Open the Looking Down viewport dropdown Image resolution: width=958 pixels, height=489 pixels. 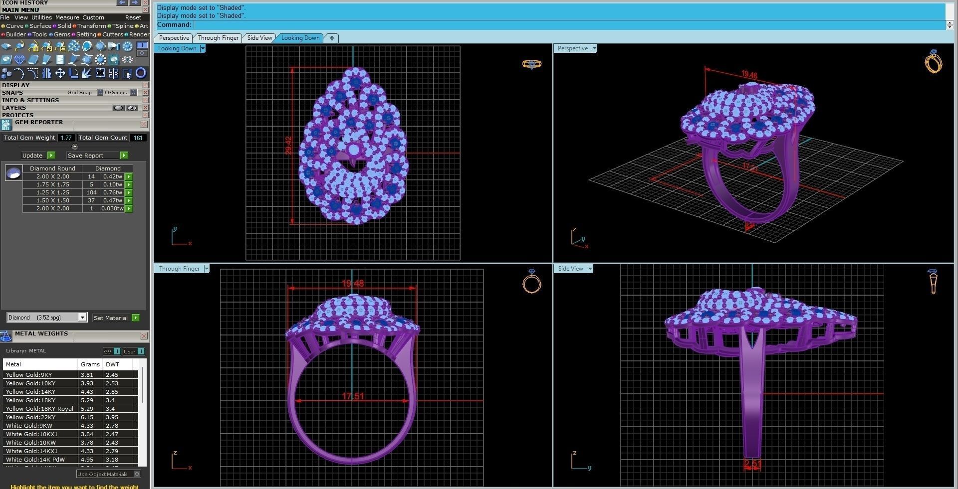(203, 48)
